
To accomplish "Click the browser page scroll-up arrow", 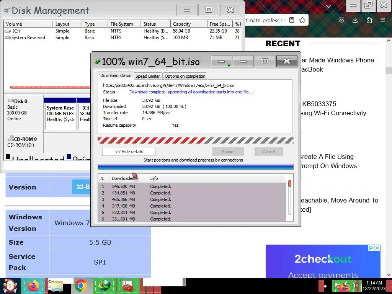I will tap(389, 41).
